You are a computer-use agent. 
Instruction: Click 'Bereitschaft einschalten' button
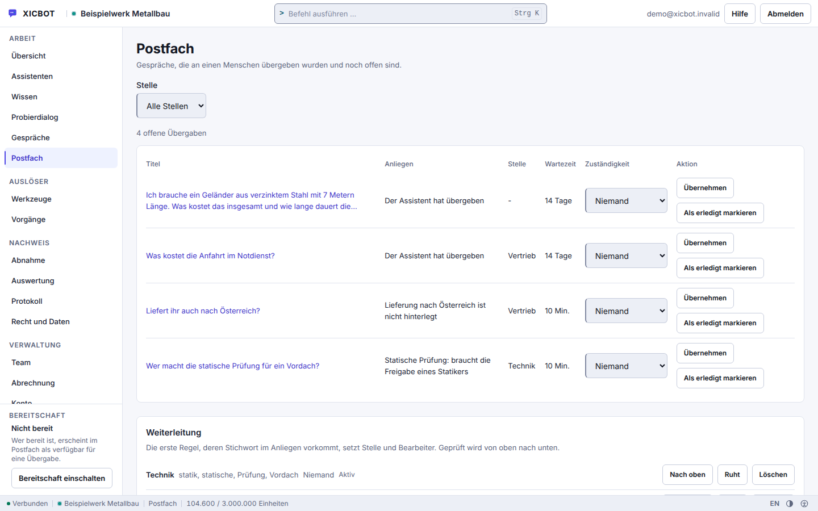[62, 478]
